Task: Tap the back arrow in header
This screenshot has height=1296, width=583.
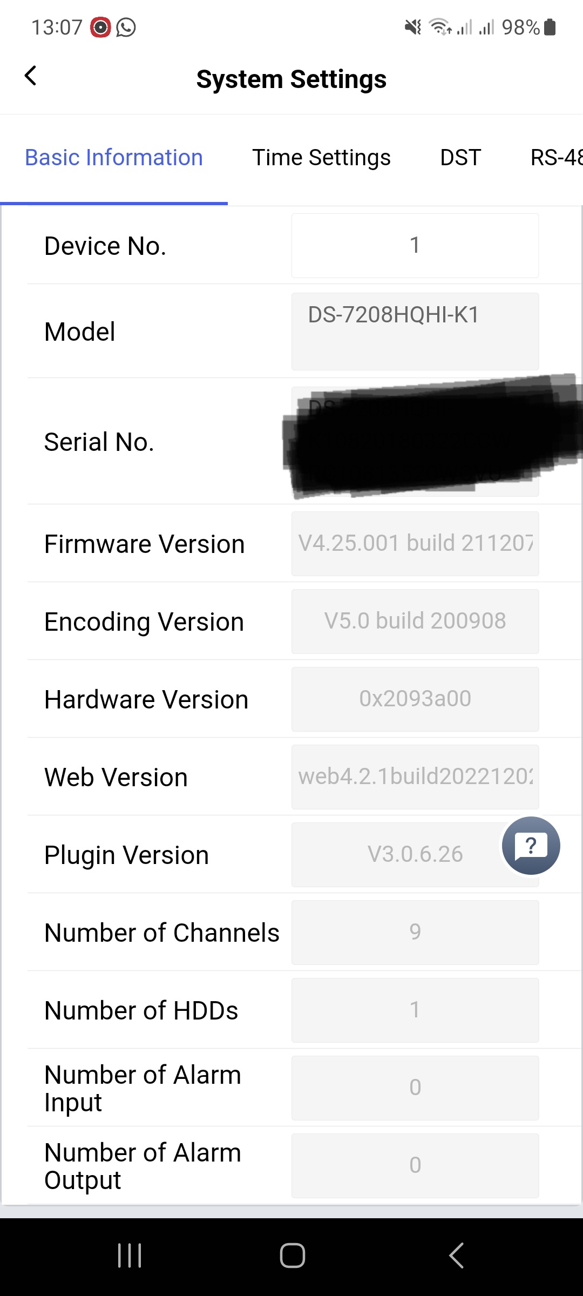Action: tap(31, 76)
